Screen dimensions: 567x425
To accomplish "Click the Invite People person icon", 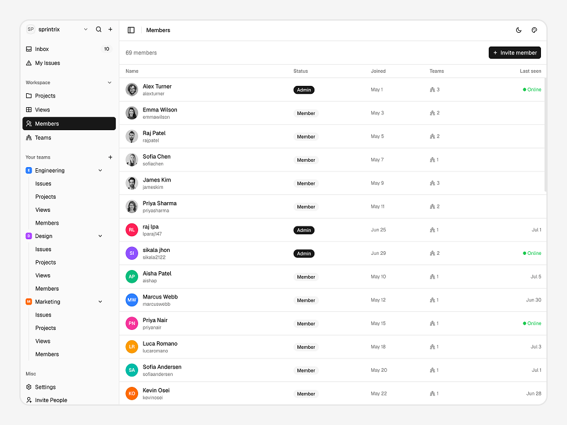I will (x=29, y=400).
